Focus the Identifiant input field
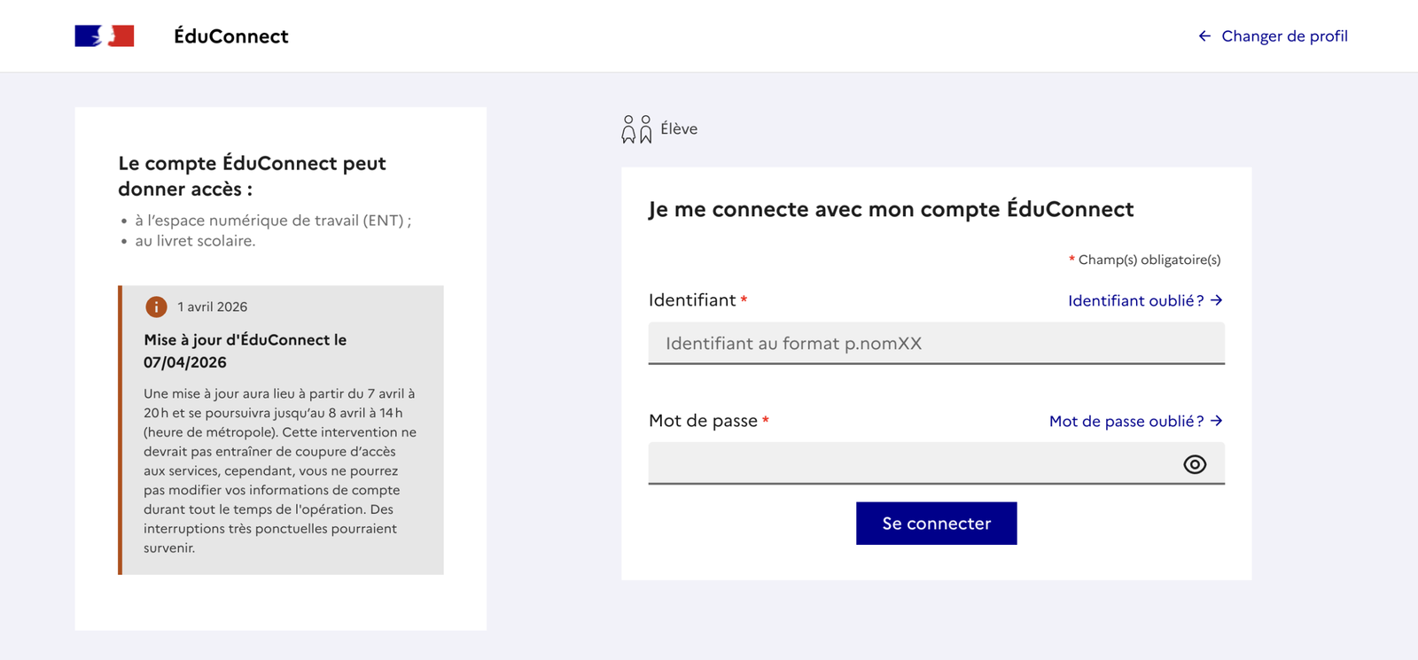 (x=936, y=344)
